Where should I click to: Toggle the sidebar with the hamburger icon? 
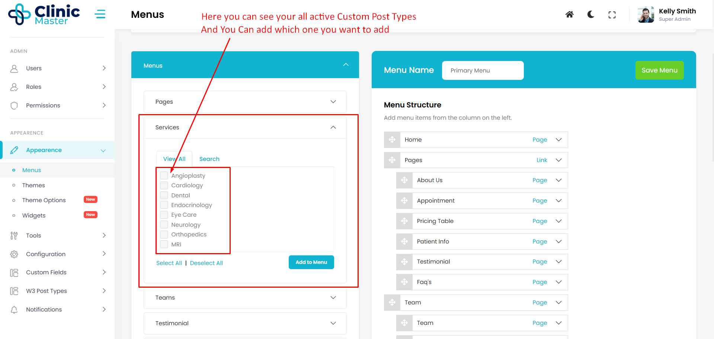[100, 14]
